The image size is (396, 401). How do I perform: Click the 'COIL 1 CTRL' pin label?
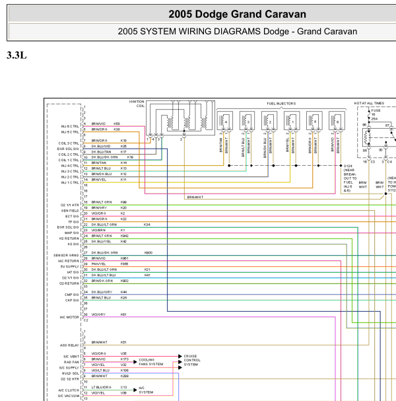[x=69, y=160]
